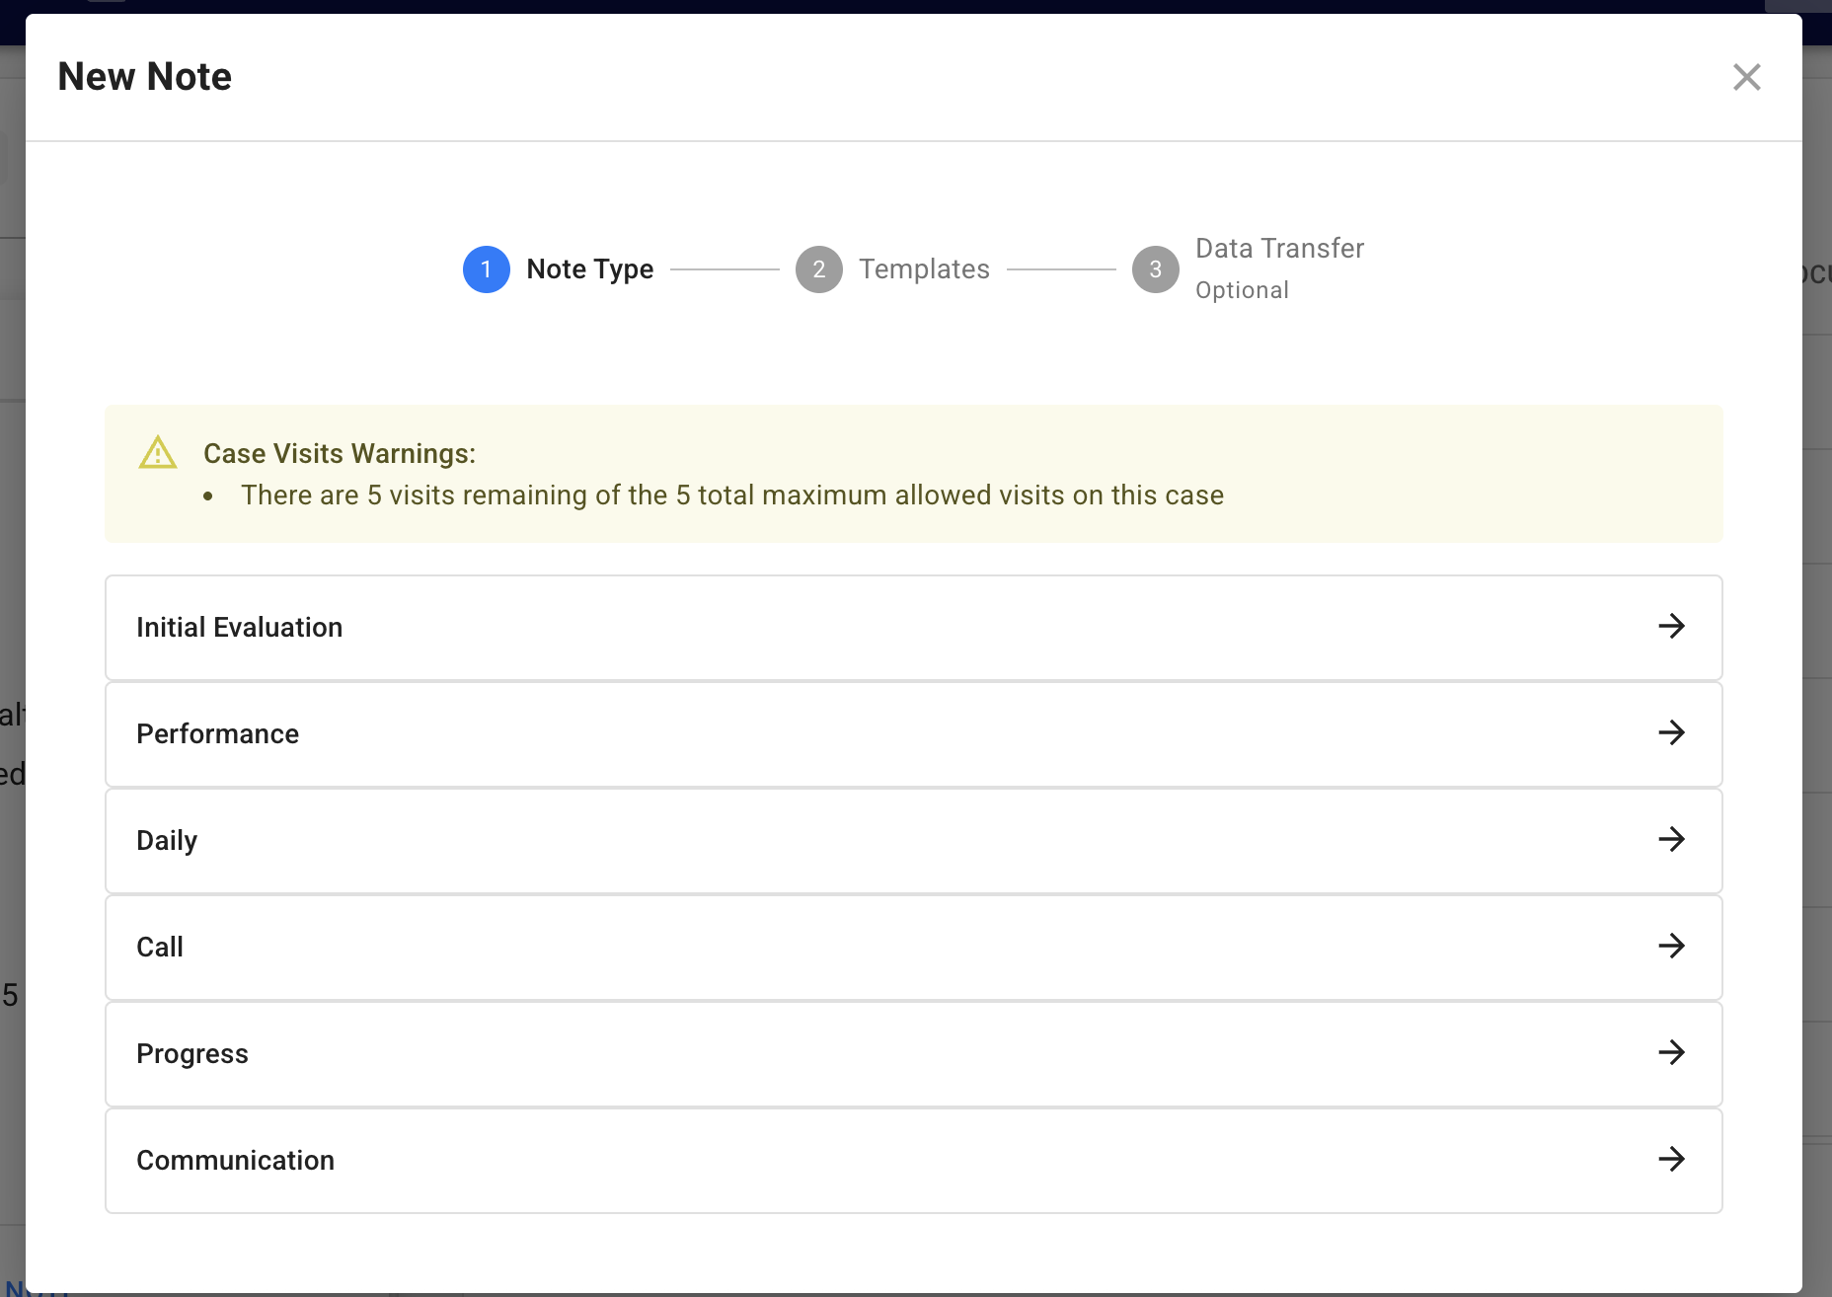Select Communication note type

click(x=235, y=1161)
